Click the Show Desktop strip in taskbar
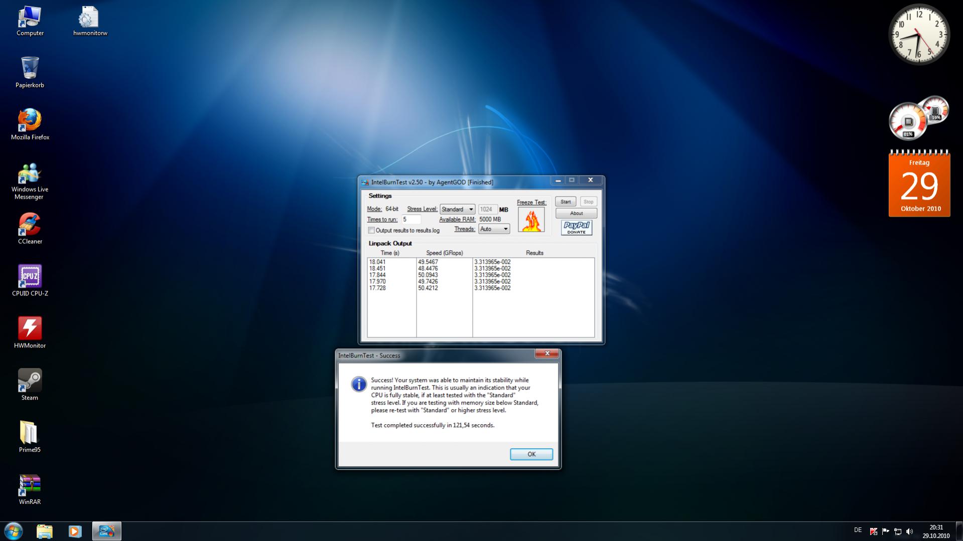Viewport: 963px width, 541px height. [x=959, y=531]
